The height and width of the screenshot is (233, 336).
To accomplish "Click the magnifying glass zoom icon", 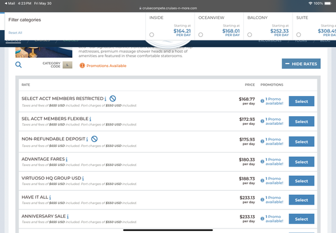I will 19,65.
